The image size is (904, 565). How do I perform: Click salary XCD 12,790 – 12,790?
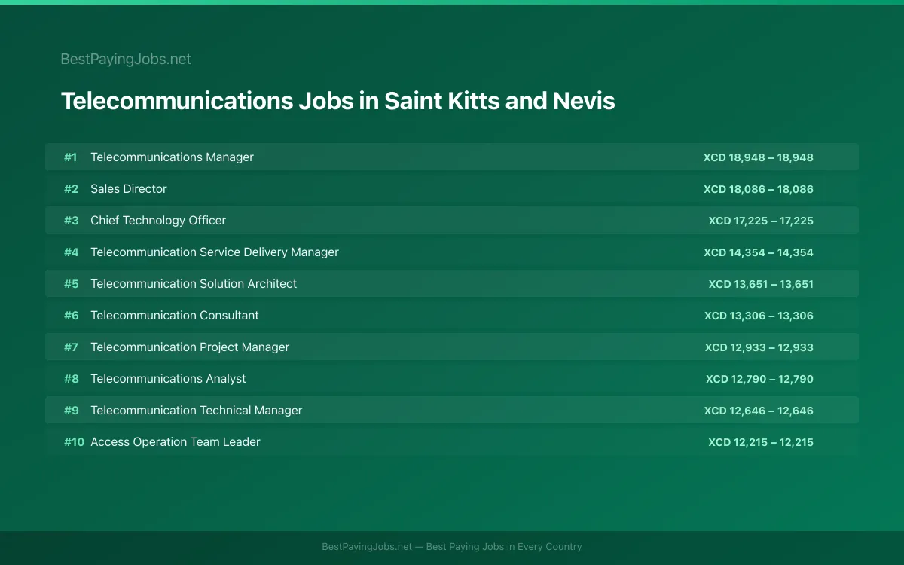click(x=759, y=379)
